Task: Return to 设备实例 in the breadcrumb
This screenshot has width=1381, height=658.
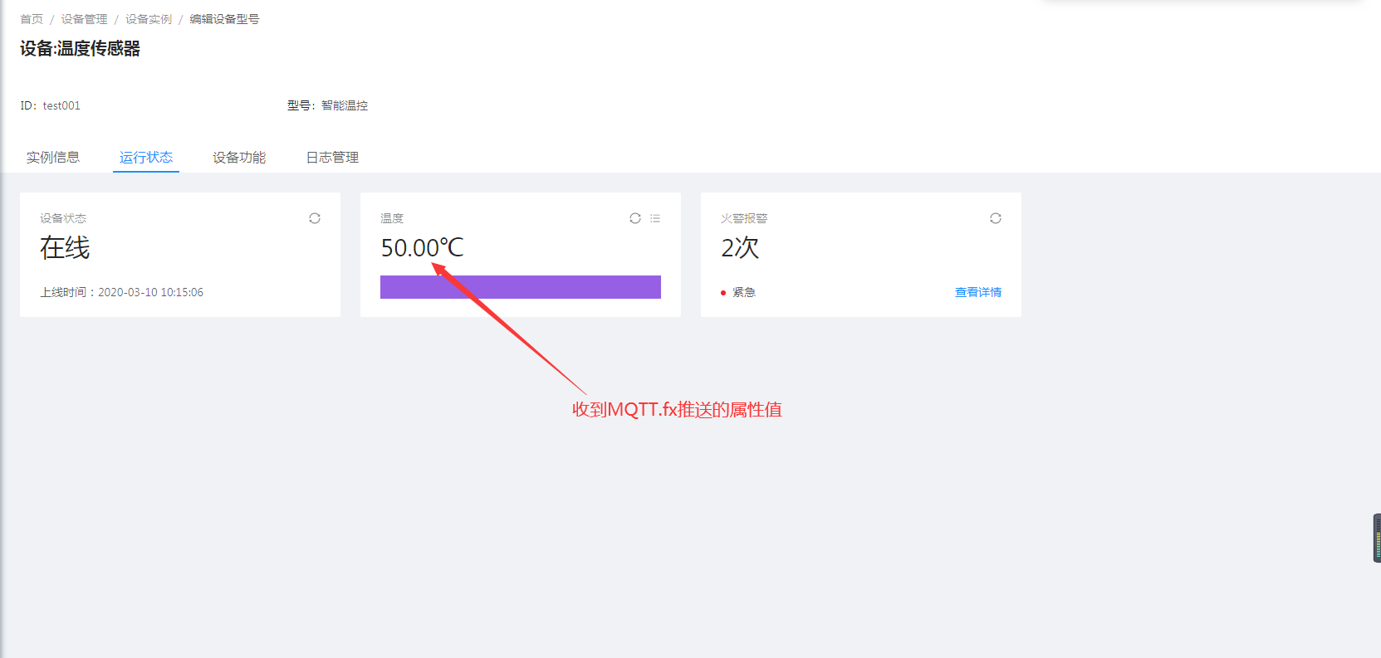Action: 149,19
